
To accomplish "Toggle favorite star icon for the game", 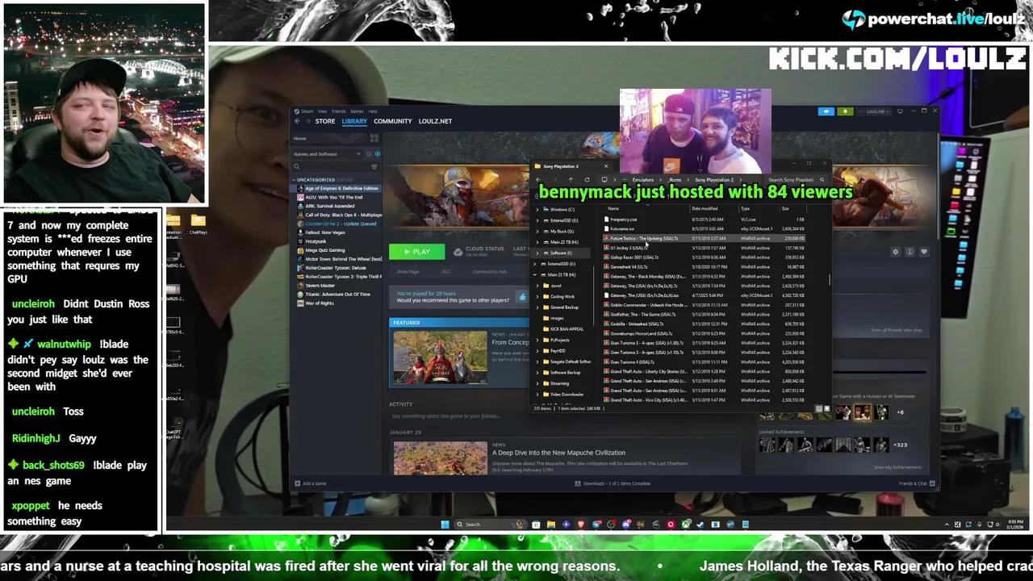I will click(924, 252).
